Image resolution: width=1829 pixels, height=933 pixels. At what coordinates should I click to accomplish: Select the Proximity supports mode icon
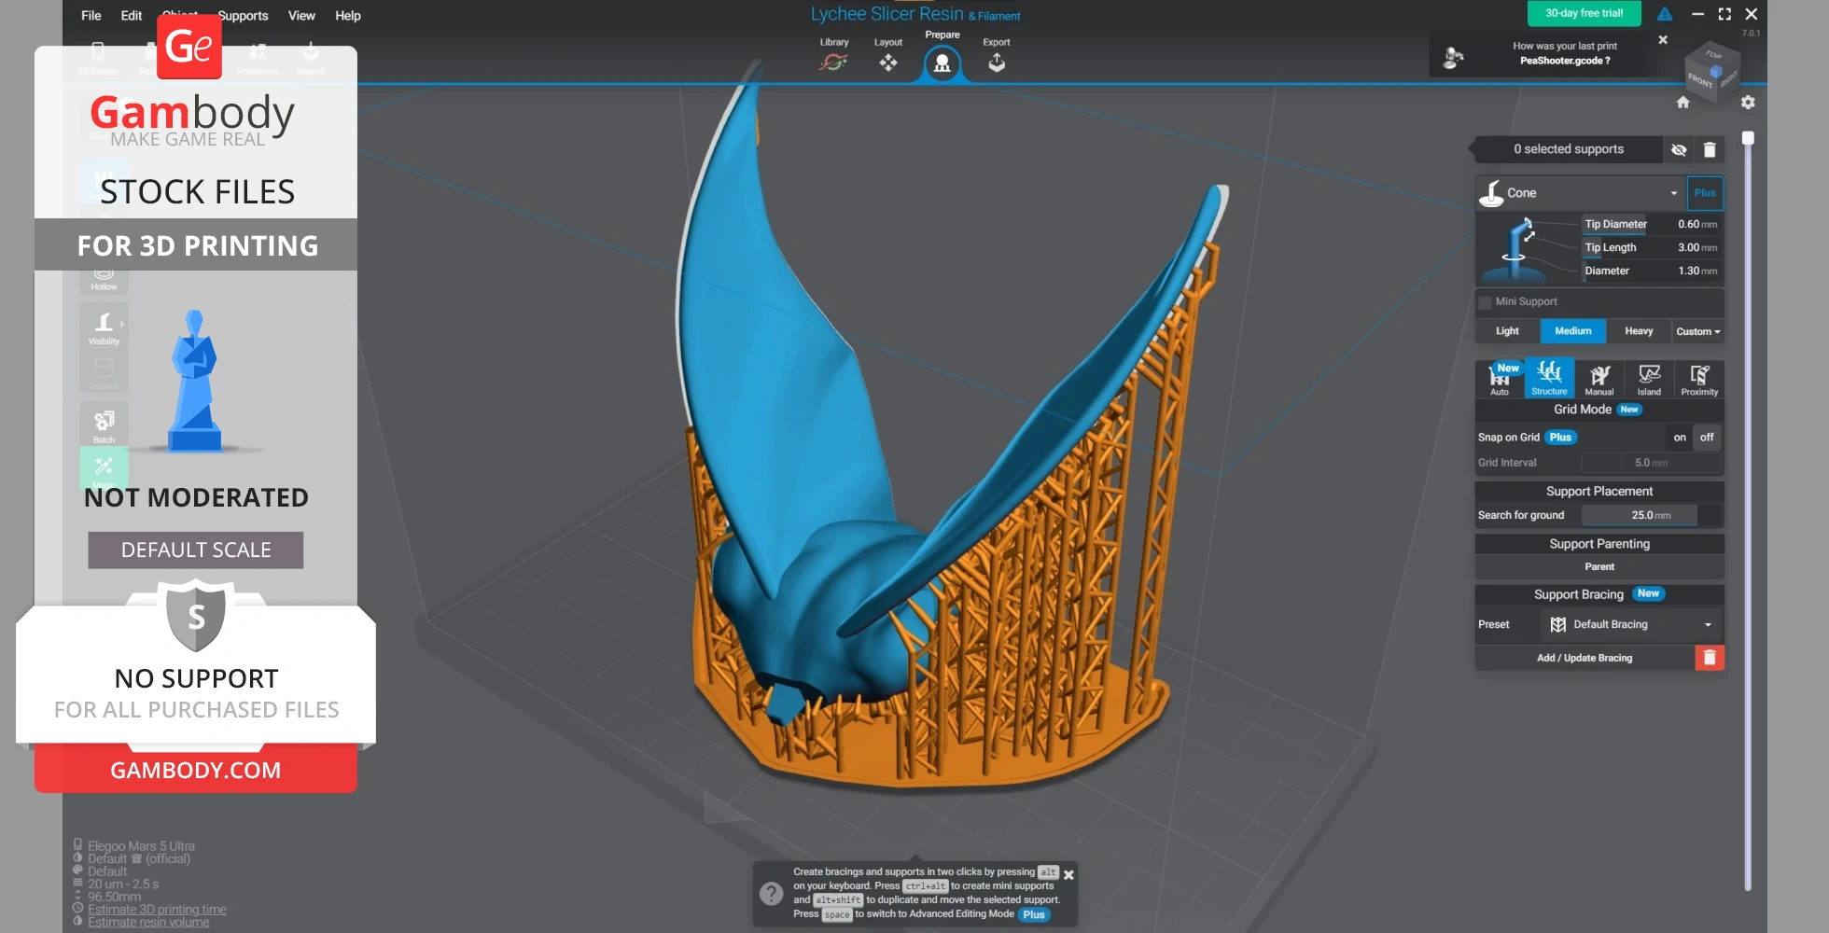1699,379
